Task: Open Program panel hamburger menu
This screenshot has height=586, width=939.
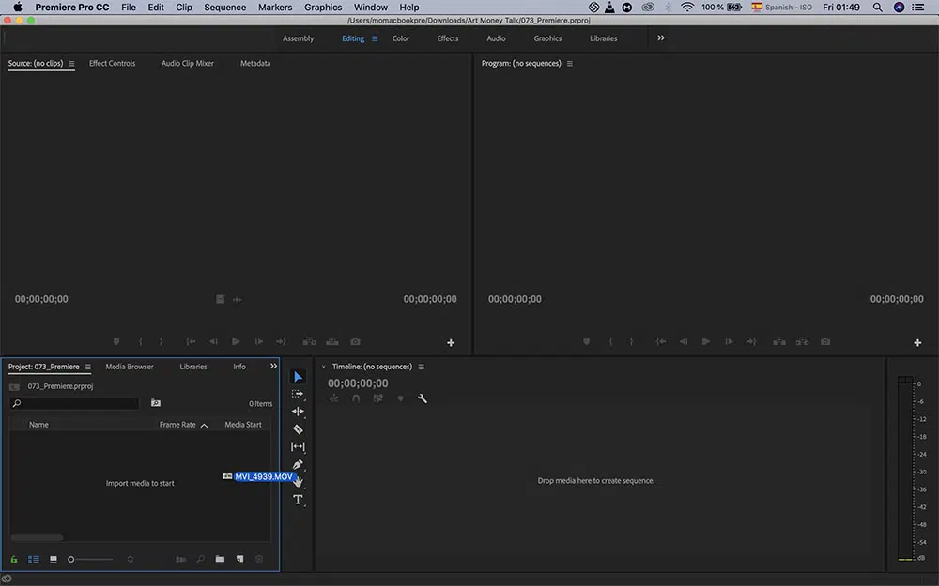Action: coord(570,64)
